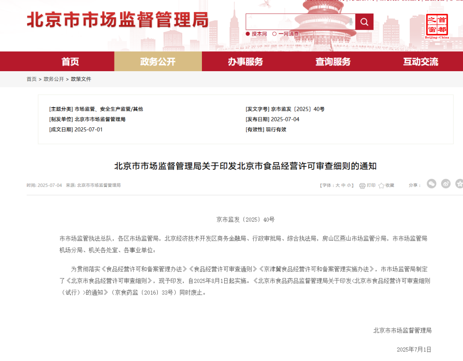Set font size to 中
The image size is (463, 361).
point(343,186)
